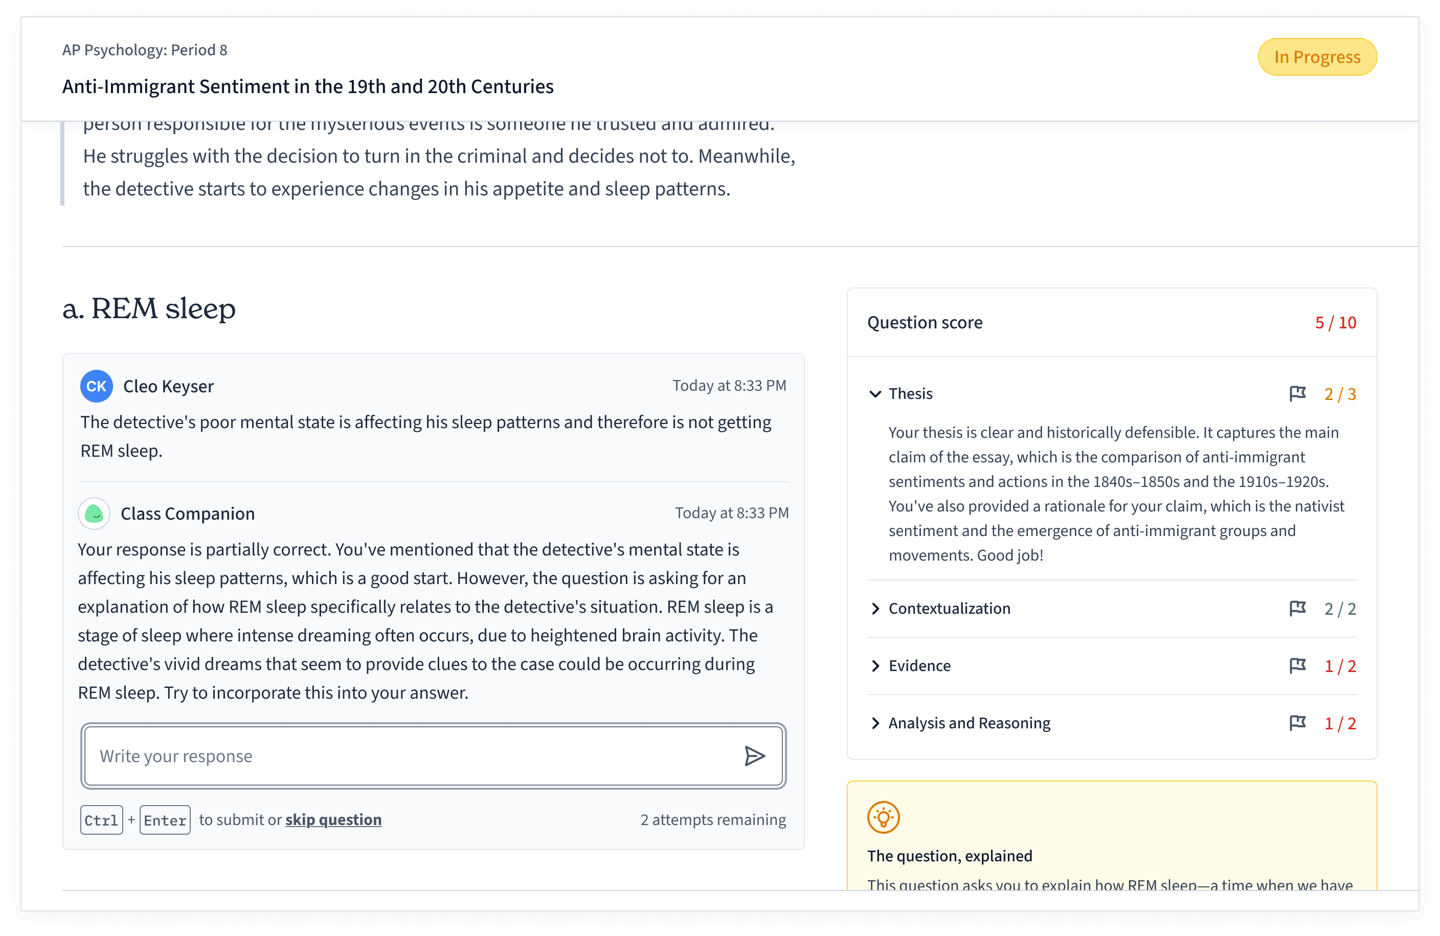Click the Class Companion name
The height and width of the screenshot is (936, 1440).
pos(188,514)
